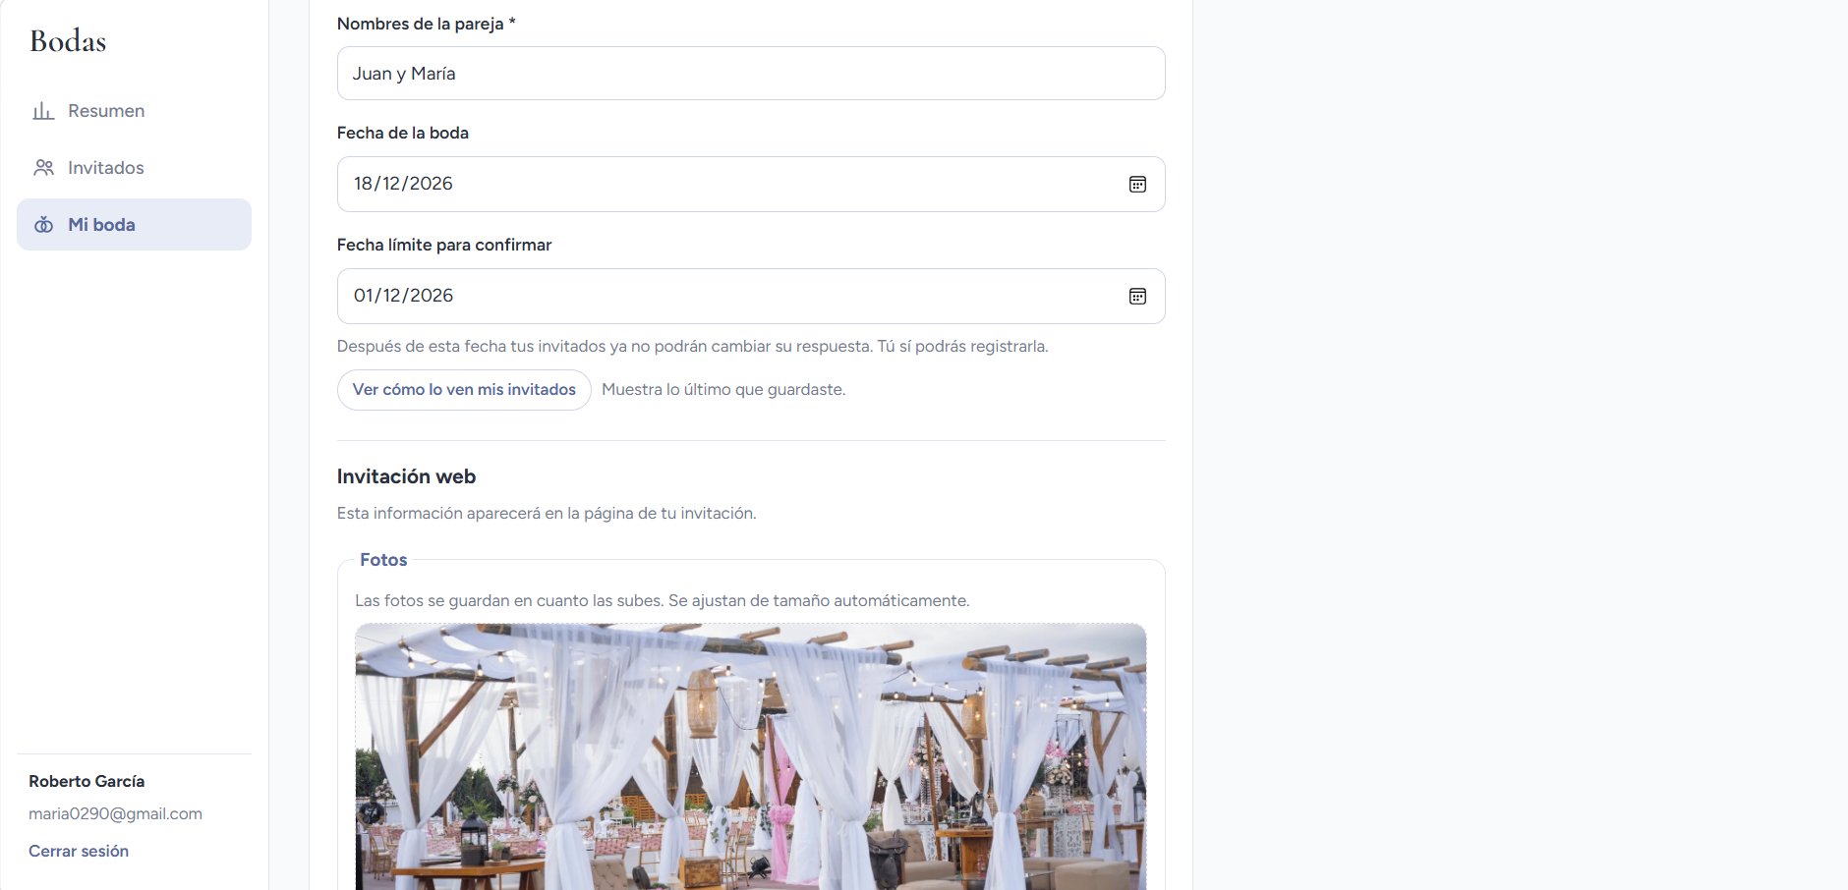The height and width of the screenshot is (890, 1848).
Task: Click the 'Nombres de la pareja' label
Action: 427,24
